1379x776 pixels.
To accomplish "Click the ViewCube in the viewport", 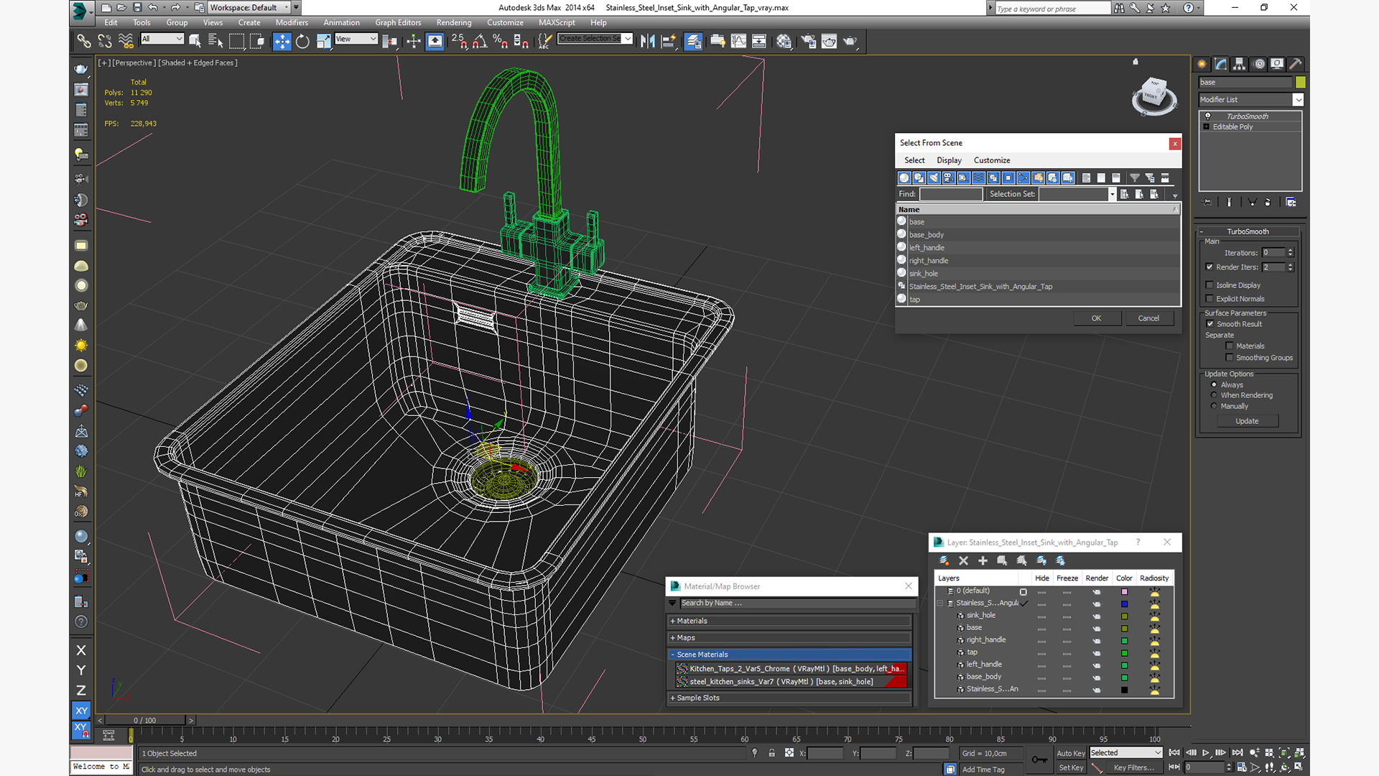I will click(1154, 96).
